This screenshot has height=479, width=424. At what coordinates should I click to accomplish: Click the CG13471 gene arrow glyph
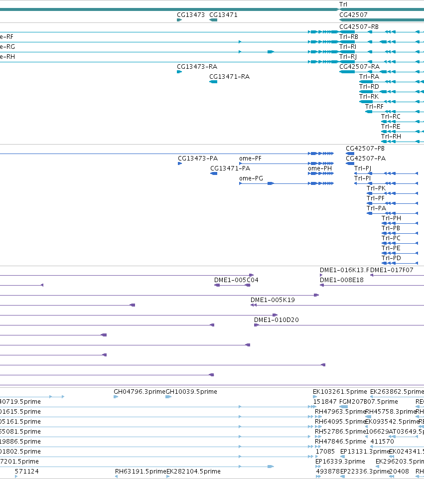213,20
